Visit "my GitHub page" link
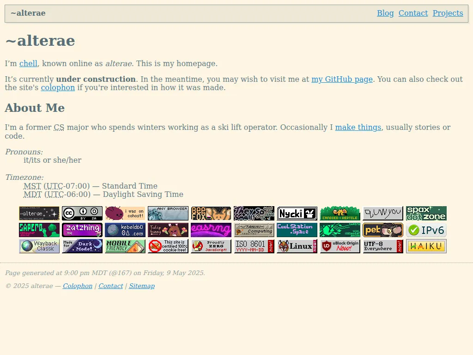The image size is (473, 355). [x=342, y=79]
